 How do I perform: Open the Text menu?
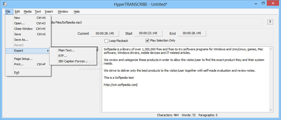38,12
